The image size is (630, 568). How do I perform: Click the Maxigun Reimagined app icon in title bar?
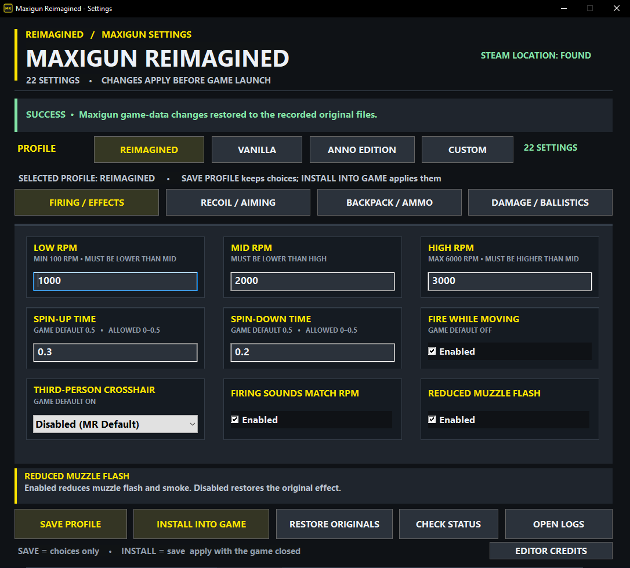coord(8,9)
